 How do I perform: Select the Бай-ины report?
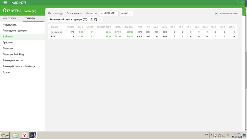pyautogui.click(x=23, y=37)
